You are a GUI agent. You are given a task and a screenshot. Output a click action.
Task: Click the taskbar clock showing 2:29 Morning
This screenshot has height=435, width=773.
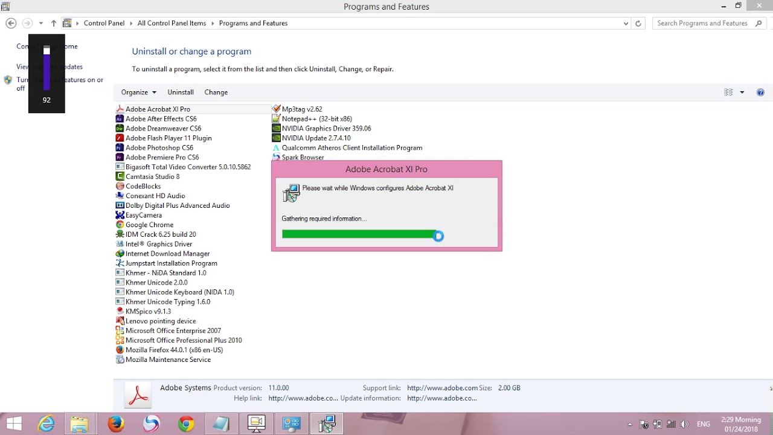(741, 424)
